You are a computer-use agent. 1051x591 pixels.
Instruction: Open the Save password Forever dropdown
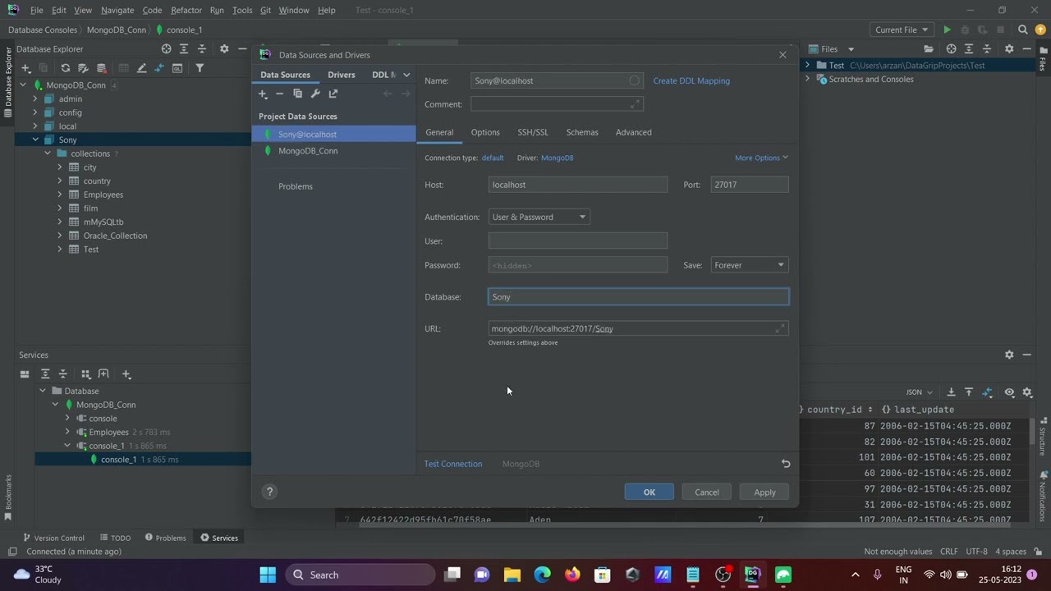point(750,265)
